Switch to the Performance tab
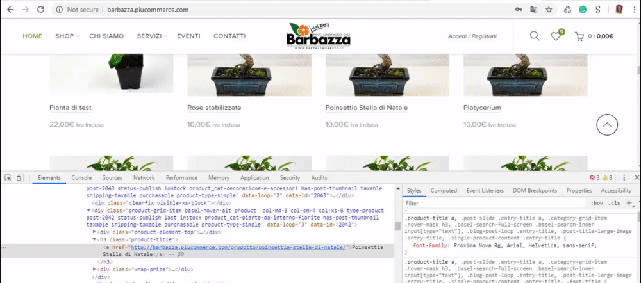 point(181,177)
